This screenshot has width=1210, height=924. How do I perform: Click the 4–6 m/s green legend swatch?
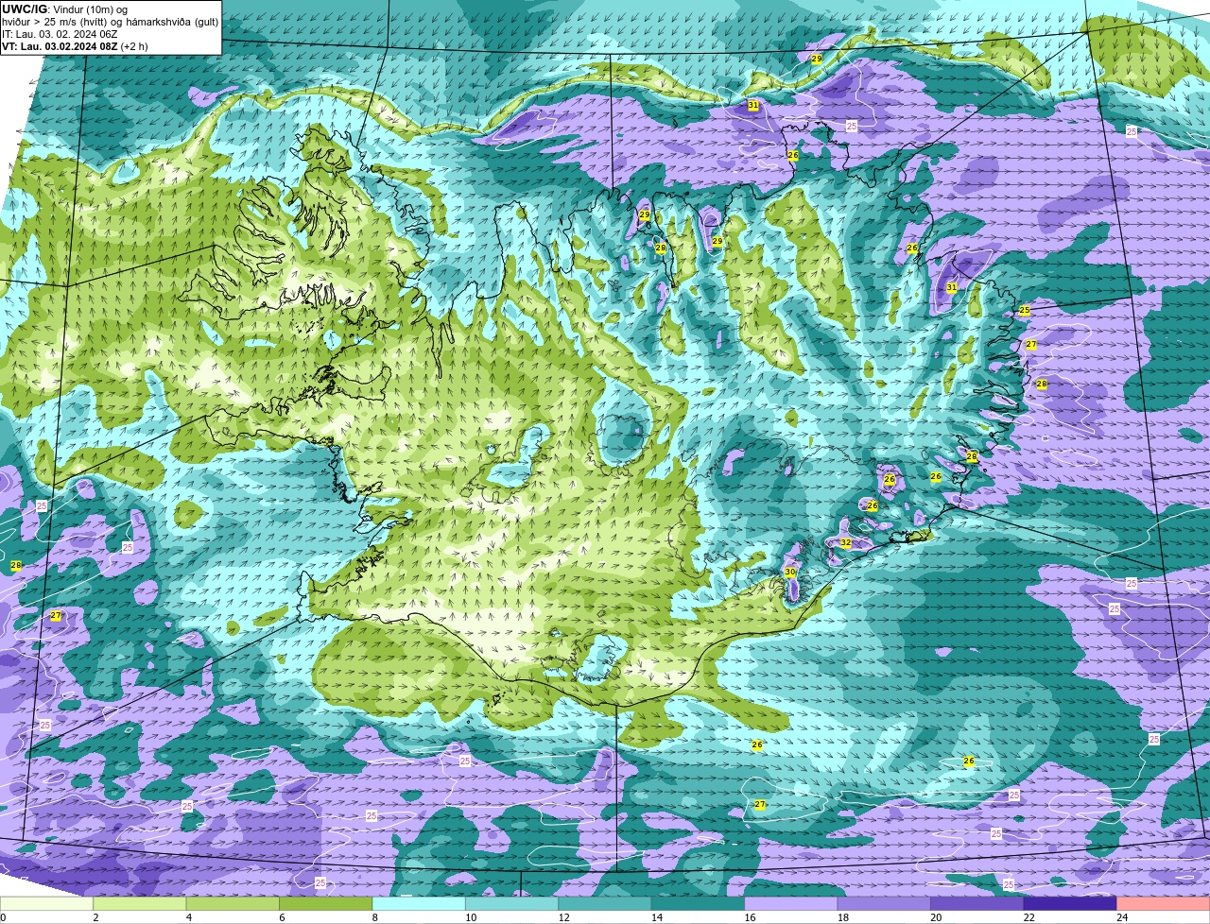pos(233,904)
